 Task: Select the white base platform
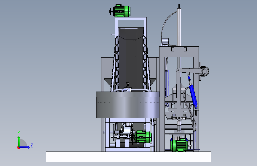(x=129, y=157)
